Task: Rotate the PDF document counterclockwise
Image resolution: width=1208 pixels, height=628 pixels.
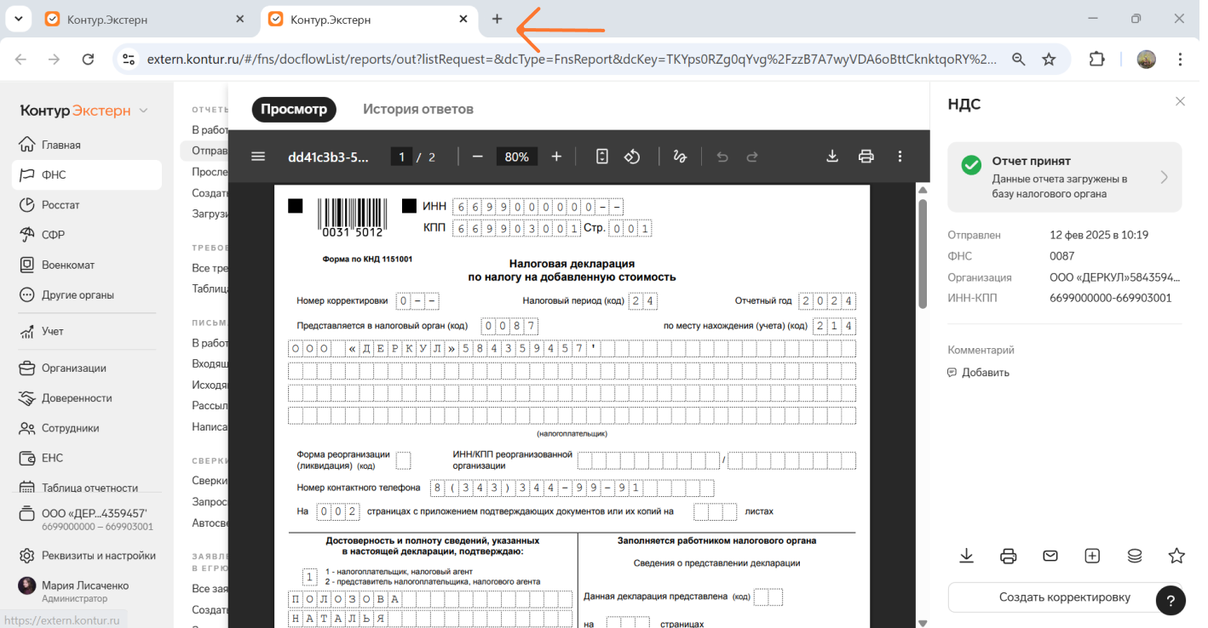Action: [632, 157]
